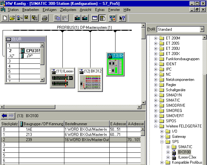Viewport: 207px width, 165px height.
Task: Click the New station toolbar icon
Action: pos(5,18)
